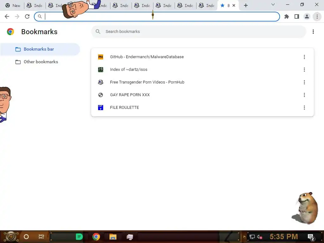Select the FILE ROULETTE bookmark
324x243 pixels.
pyautogui.click(x=202, y=108)
